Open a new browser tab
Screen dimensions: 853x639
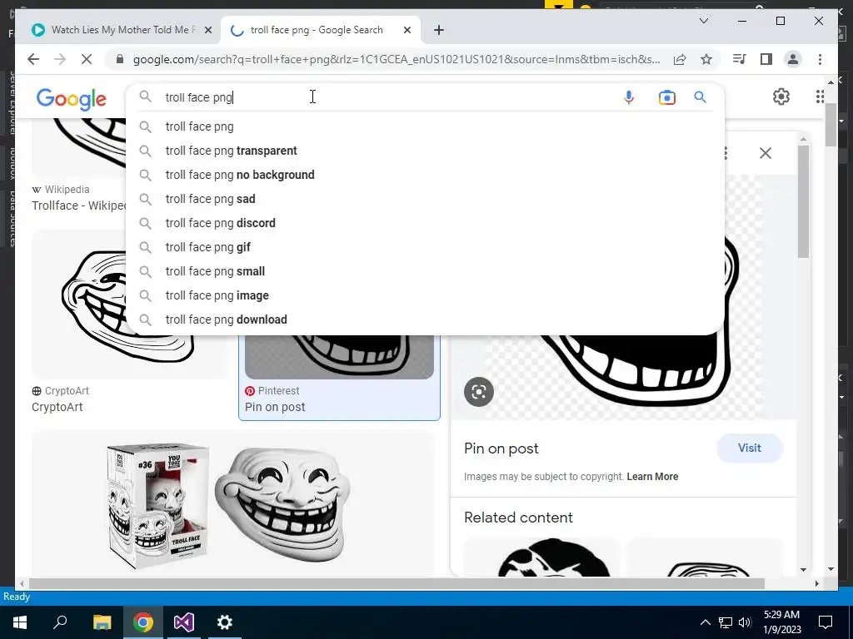pyautogui.click(x=439, y=30)
